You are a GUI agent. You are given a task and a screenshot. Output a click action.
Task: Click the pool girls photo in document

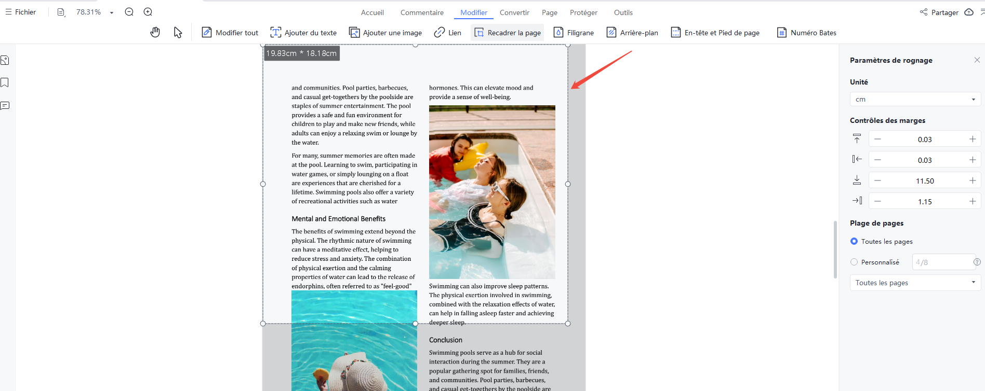(x=492, y=192)
